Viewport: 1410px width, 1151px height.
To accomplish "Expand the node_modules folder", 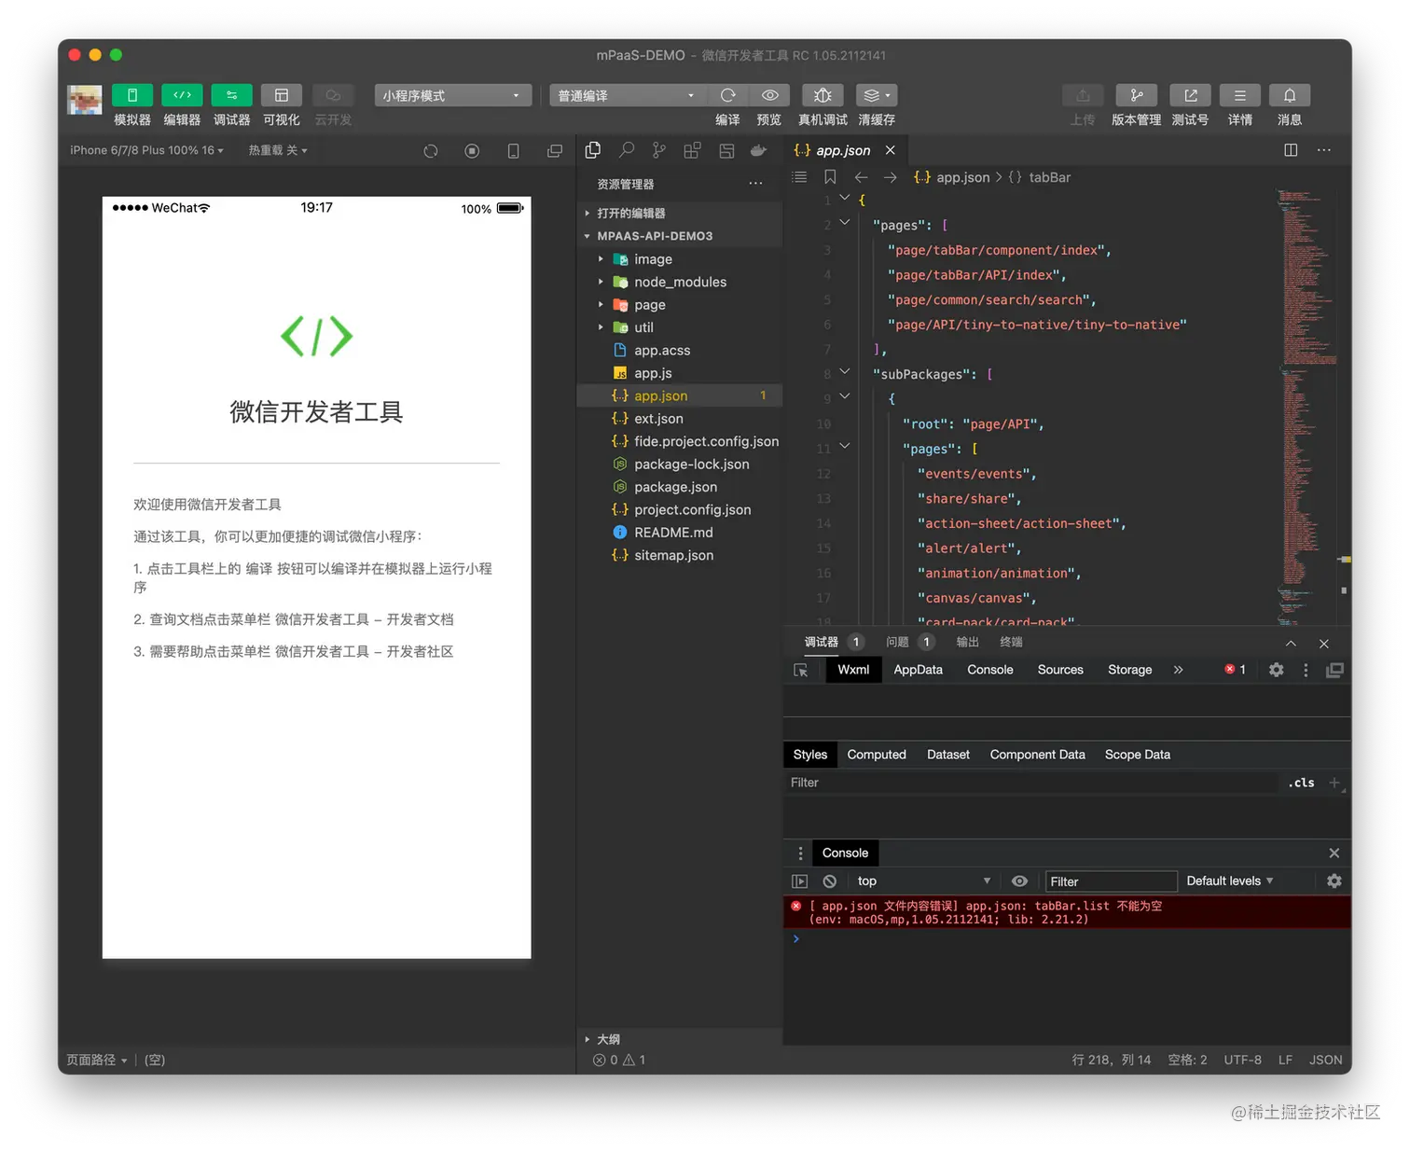I will [680, 282].
